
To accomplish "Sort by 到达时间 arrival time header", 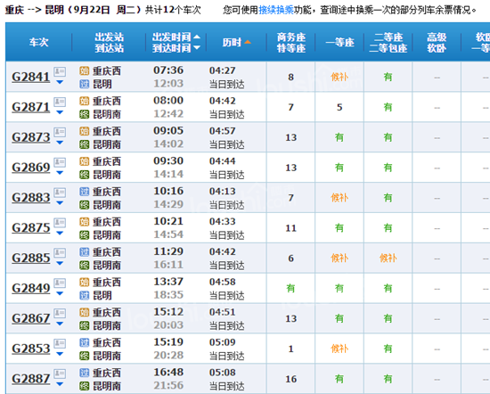I will pyautogui.click(x=176, y=48).
